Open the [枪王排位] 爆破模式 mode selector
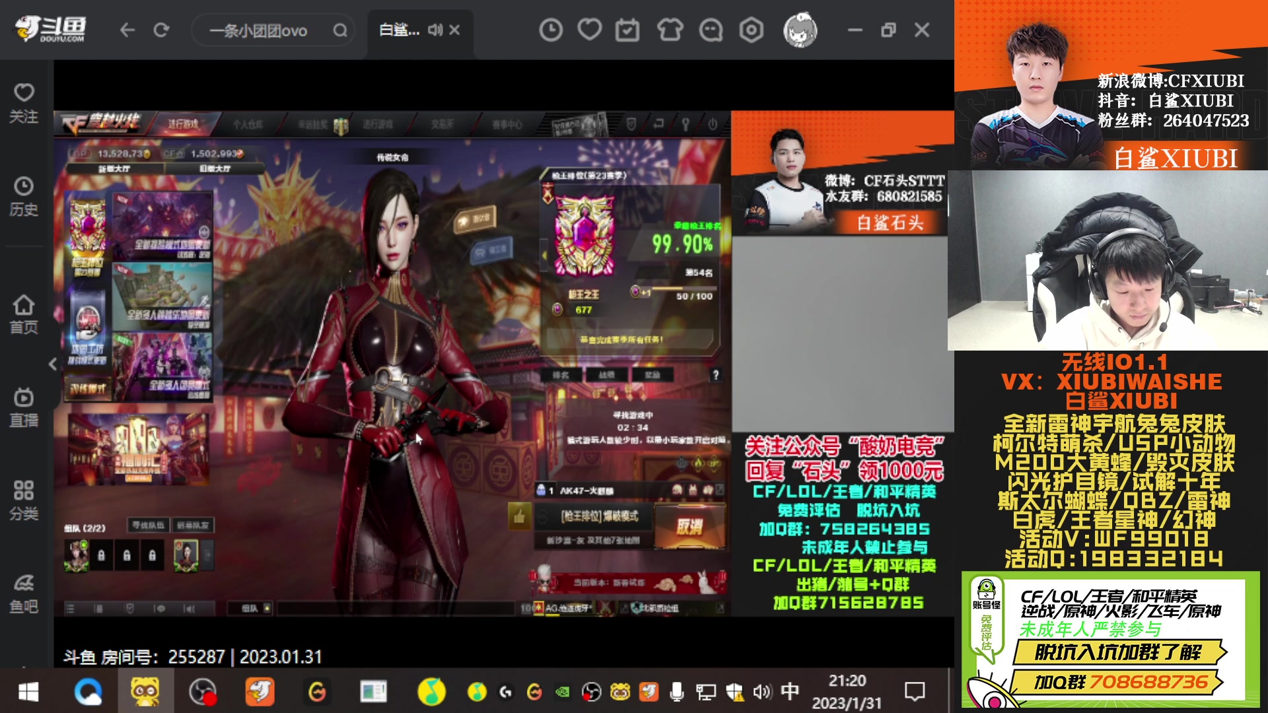The image size is (1268, 713). click(x=593, y=516)
